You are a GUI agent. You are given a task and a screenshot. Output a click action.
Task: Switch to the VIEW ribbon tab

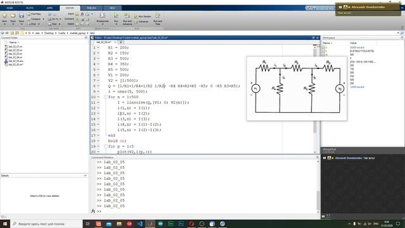point(112,8)
